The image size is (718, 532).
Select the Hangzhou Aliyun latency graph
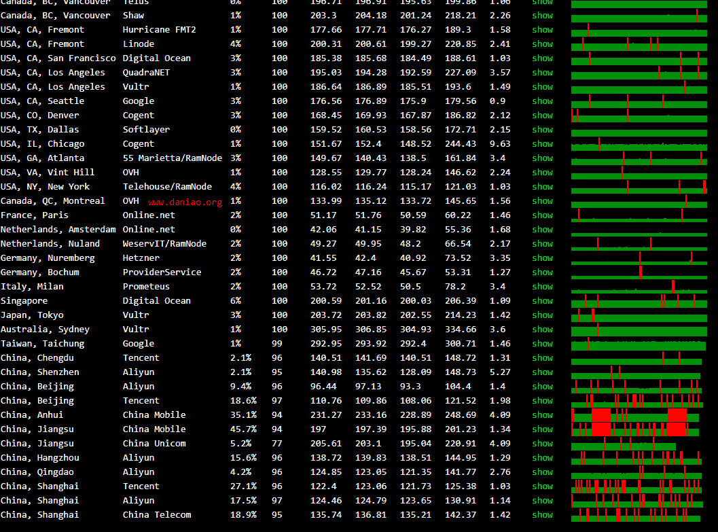[x=636, y=457]
